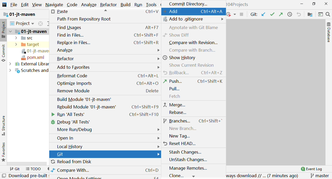This screenshot has height=179, width=332.
Task: Choose Reset HEAD... in Git submenu
Action: coord(193,143)
